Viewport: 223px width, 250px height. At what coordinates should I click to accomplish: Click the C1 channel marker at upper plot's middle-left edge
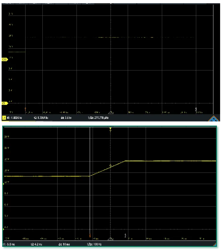(x=5, y=60)
